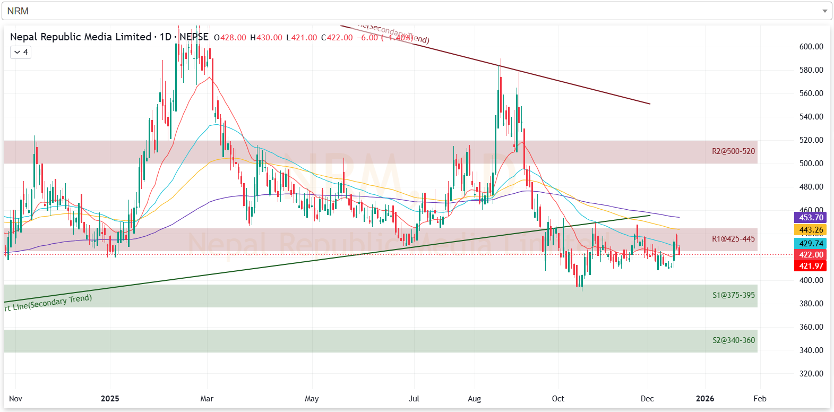Click the Mar label on time axis

pos(207,399)
